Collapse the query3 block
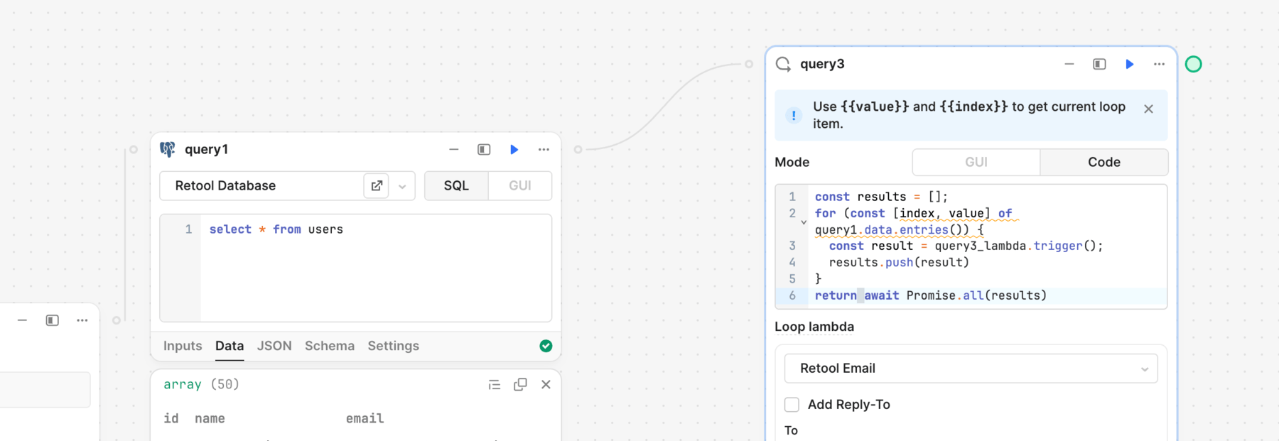The height and width of the screenshot is (441, 1279). 1069,64
